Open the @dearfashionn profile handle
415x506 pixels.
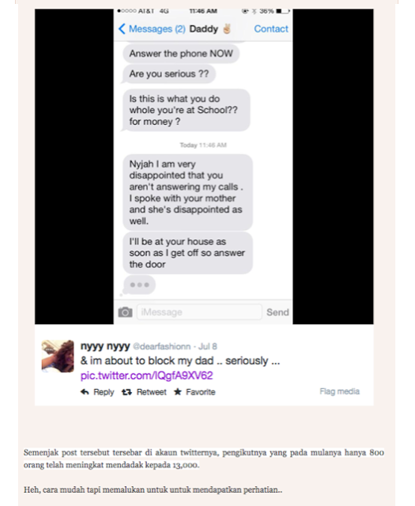click(x=162, y=346)
